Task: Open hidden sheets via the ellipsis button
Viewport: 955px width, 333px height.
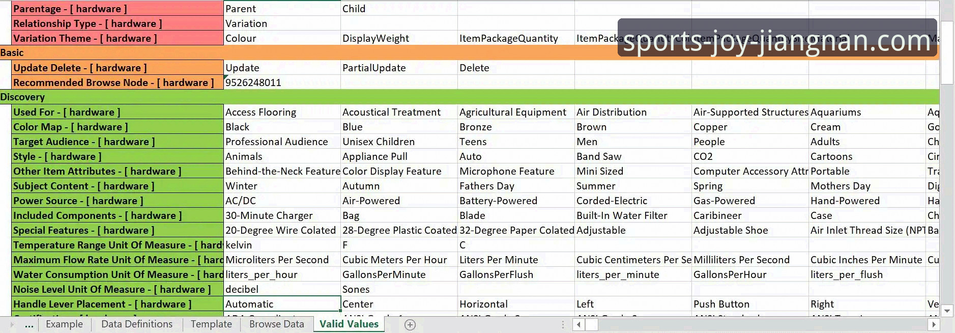Action: coord(29,325)
